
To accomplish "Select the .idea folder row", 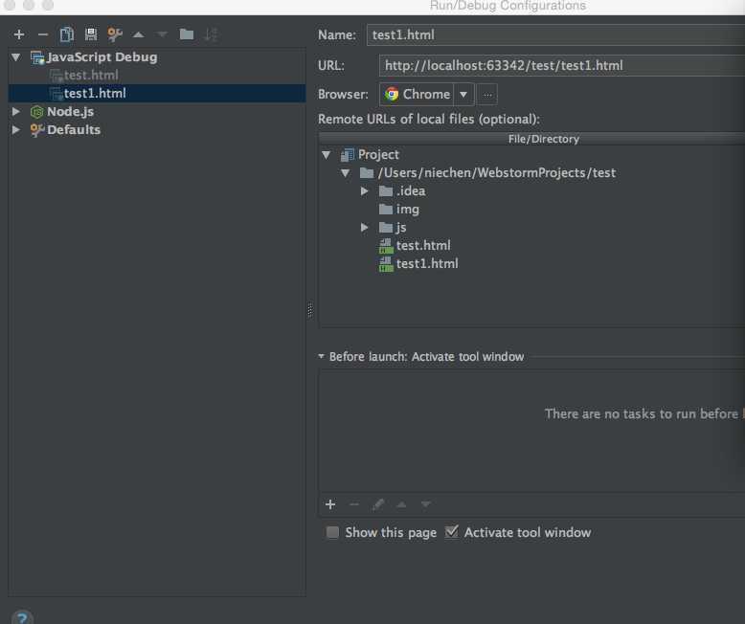I will [402, 190].
